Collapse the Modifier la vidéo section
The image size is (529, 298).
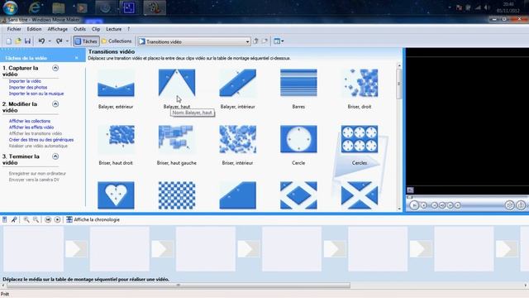click(x=55, y=103)
